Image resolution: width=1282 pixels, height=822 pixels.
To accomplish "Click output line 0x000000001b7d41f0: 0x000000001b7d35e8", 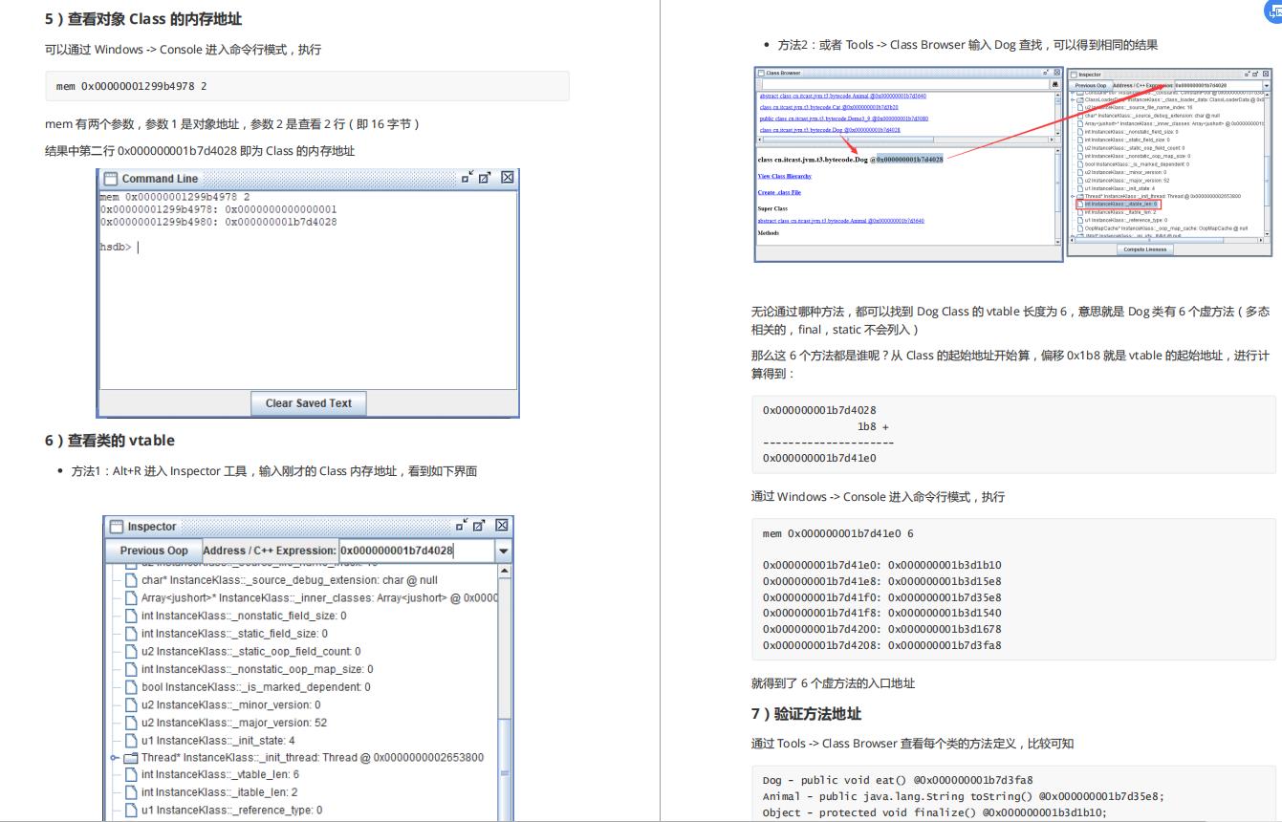I will pyautogui.click(x=881, y=597).
